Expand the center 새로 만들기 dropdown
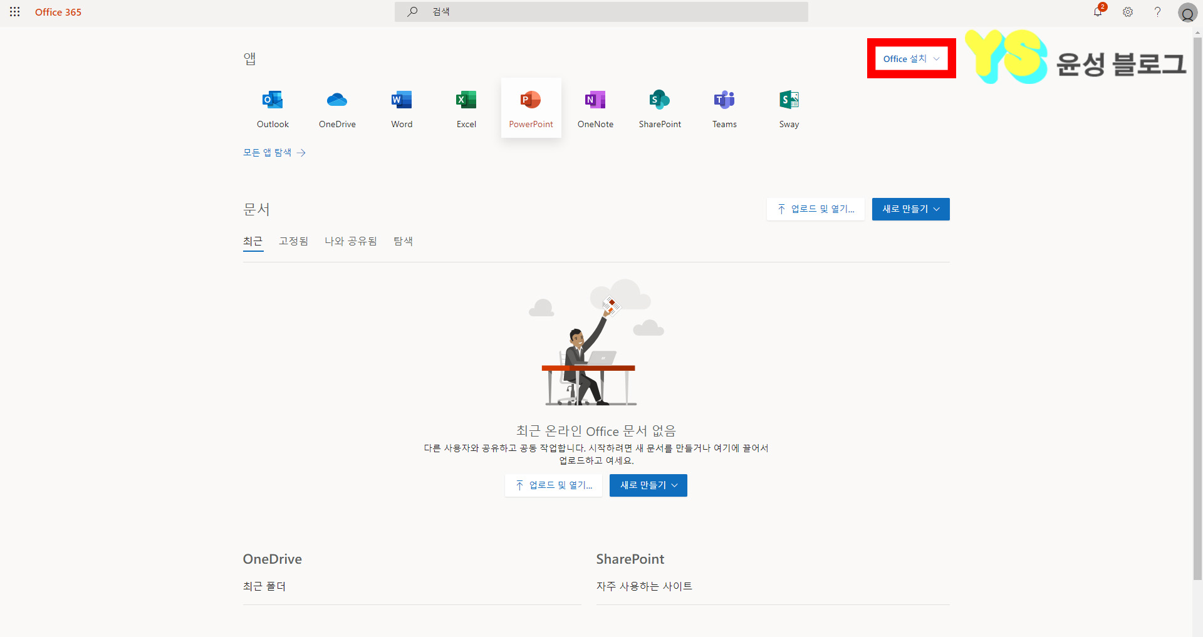This screenshot has width=1203, height=637. pos(648,485)
